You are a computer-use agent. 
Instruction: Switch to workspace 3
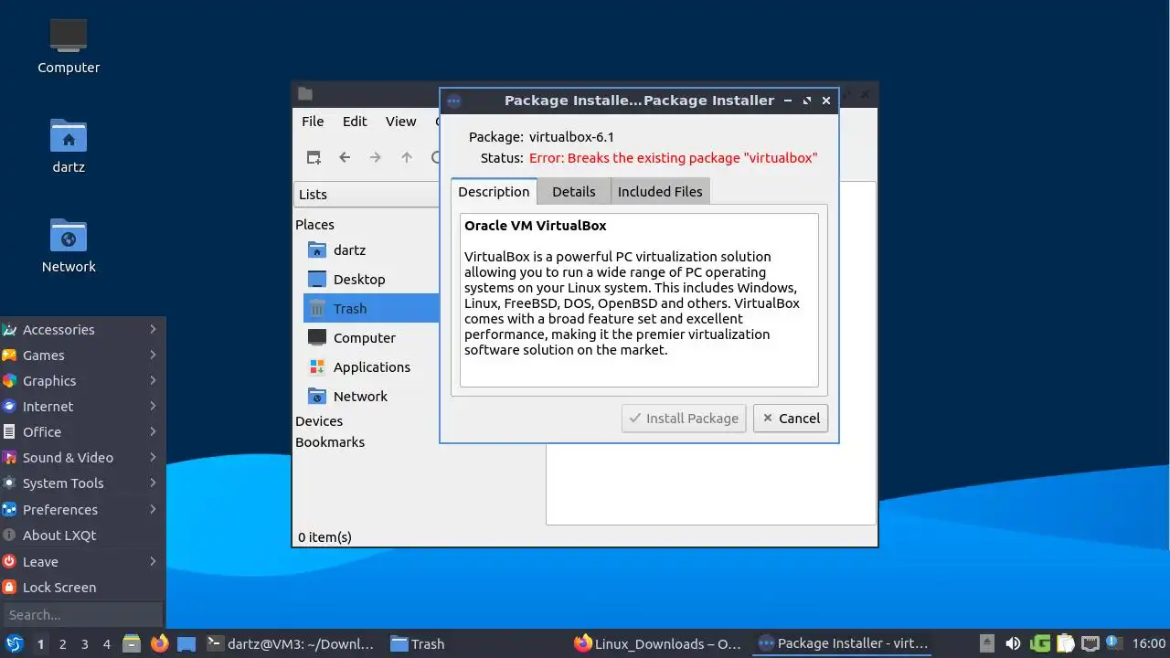[x=84, y=643]
